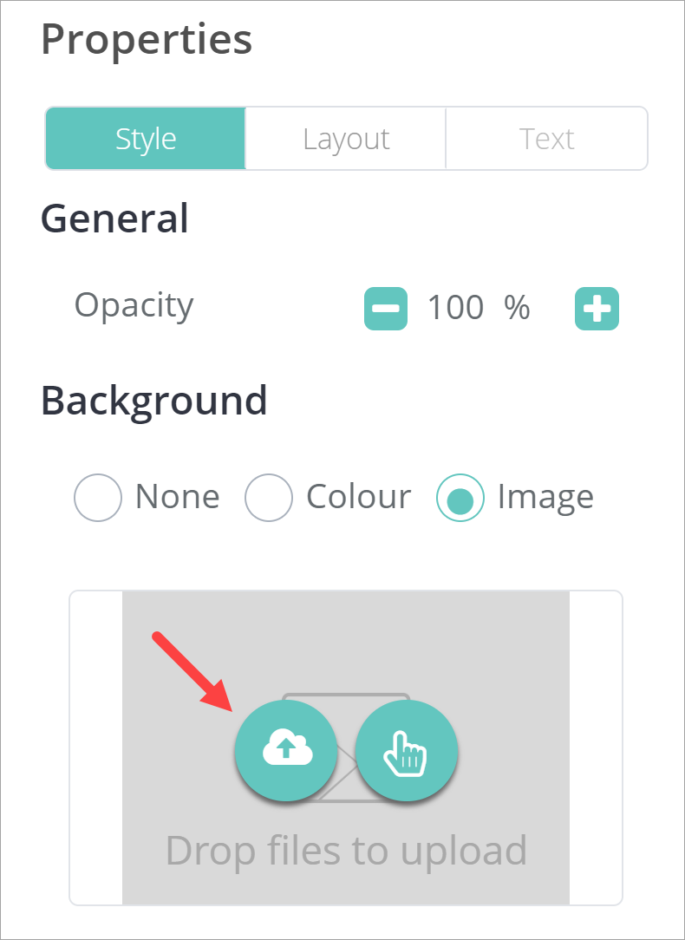Open the Layout tab

pyautogui.click(x=346, y=139)
